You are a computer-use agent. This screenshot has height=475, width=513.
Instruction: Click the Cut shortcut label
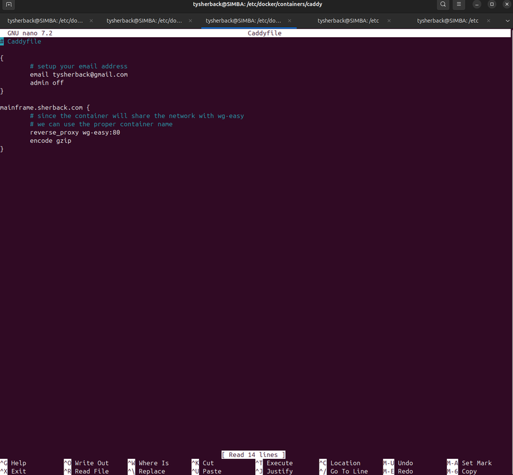click(208, 463)
